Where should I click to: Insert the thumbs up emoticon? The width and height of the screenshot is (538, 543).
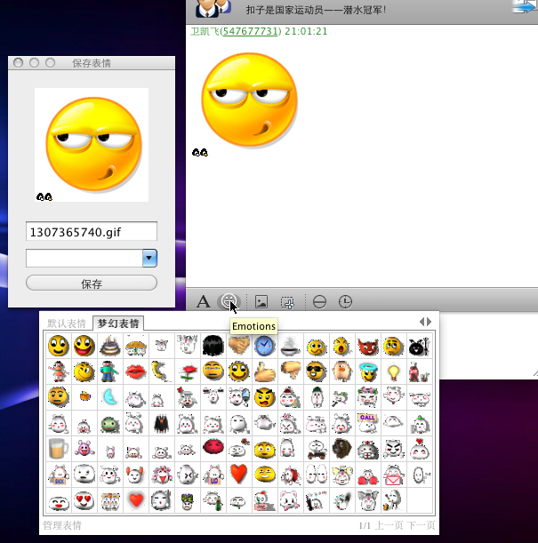click(x=264, y=371)
